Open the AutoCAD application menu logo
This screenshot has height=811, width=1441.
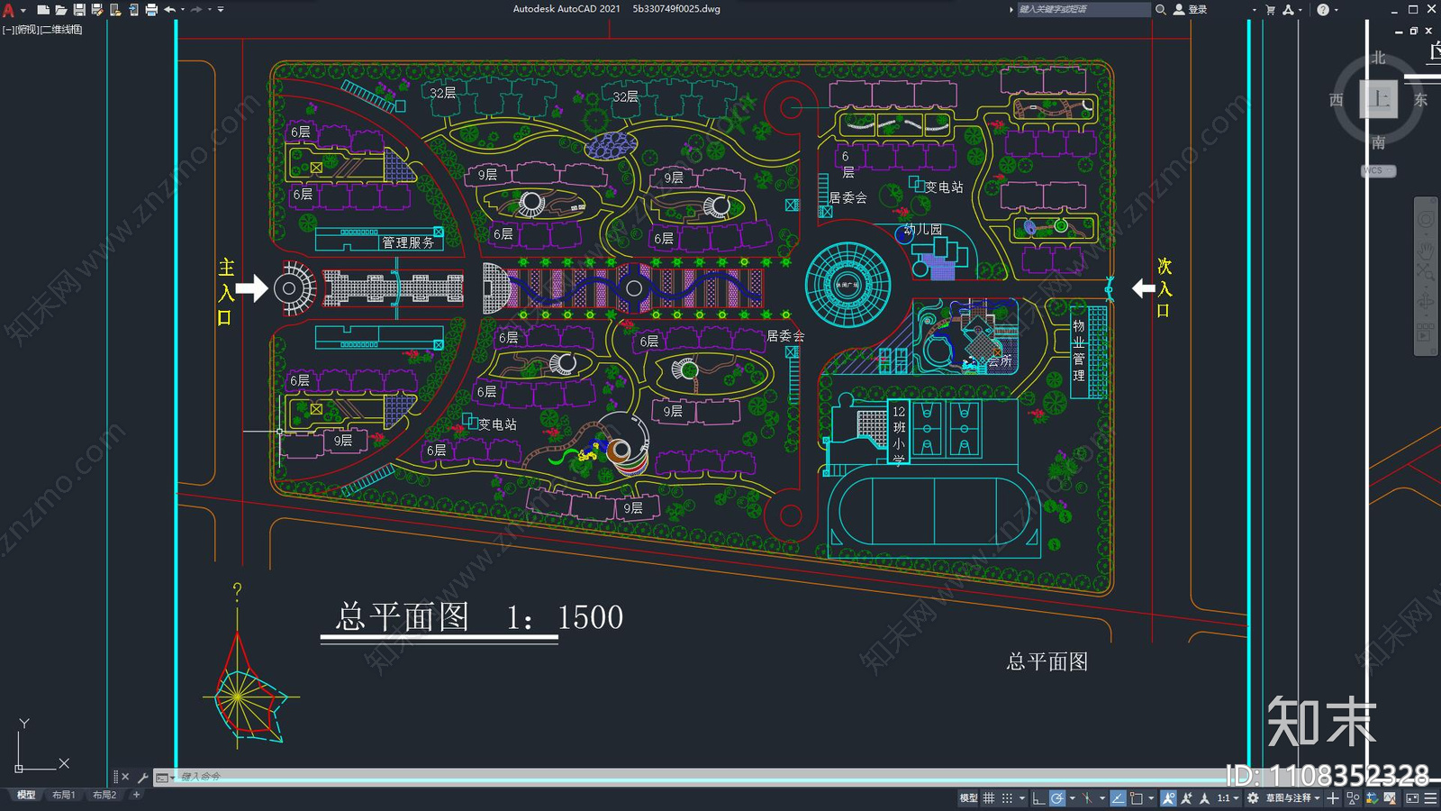pos(9,10)
